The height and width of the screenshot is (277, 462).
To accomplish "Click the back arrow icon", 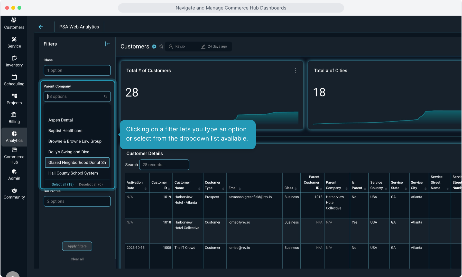I will click(x=41, y=27).
